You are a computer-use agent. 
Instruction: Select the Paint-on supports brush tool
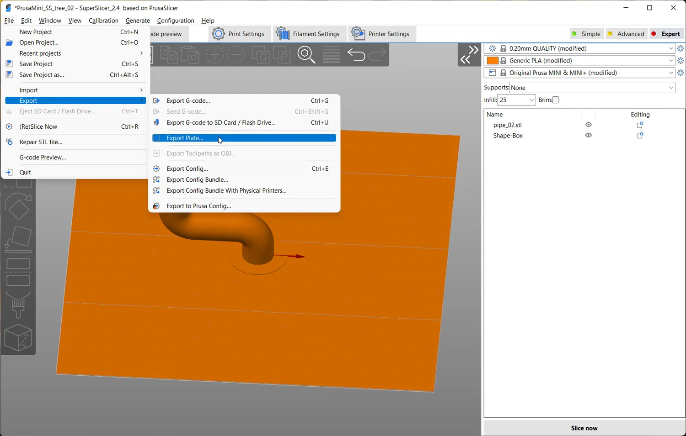point(18,305)
